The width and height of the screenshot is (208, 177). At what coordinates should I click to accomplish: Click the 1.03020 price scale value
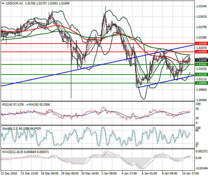pyautogui.click(x=202, y=17)
